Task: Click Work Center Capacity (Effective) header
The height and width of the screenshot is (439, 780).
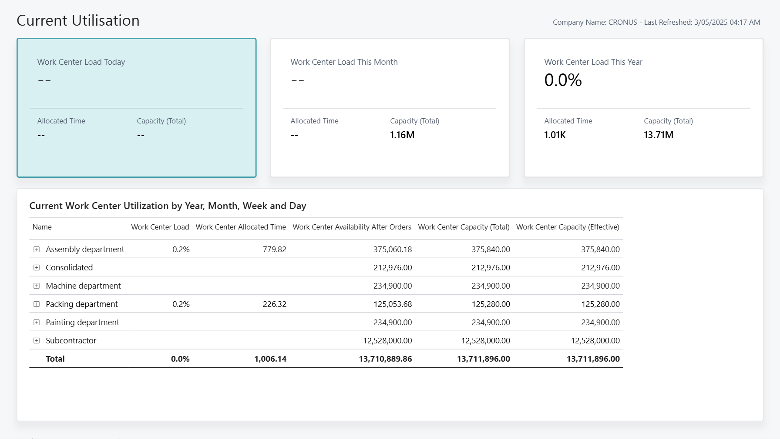Action: pyautogui.click(x=568, y=227)
